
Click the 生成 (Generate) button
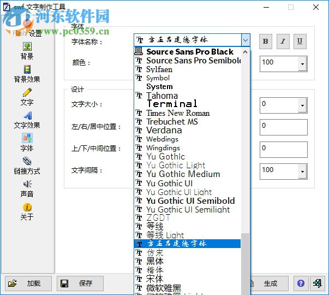coord(269,284)
